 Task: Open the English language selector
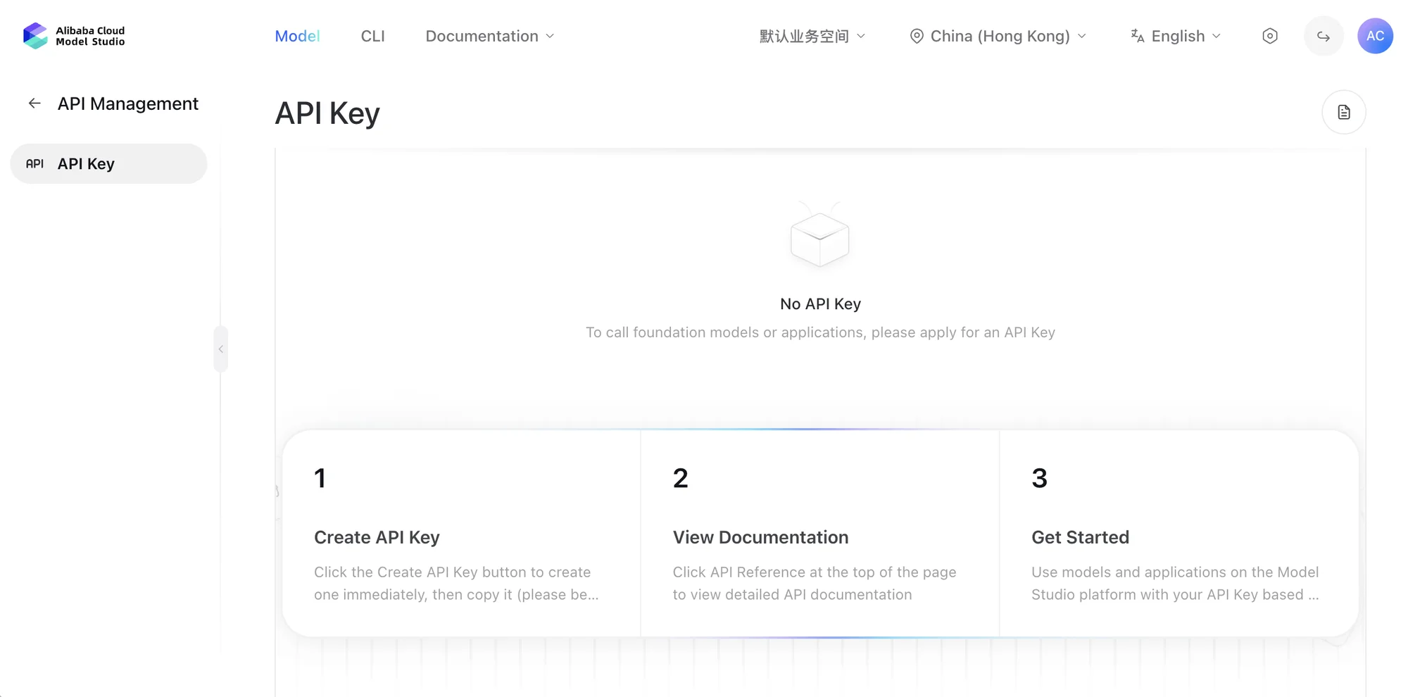1176,36
